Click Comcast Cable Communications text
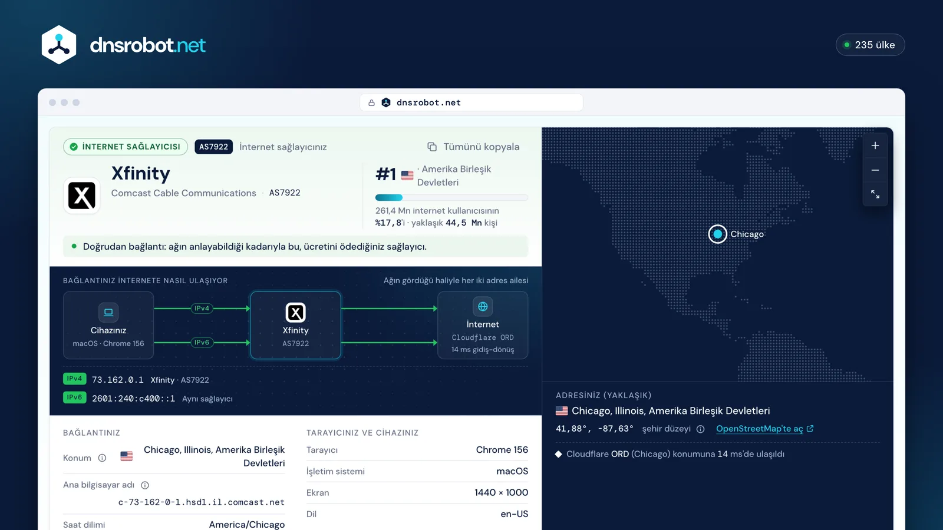Viewport: 943px width, 530px height. tap(184, 193)
